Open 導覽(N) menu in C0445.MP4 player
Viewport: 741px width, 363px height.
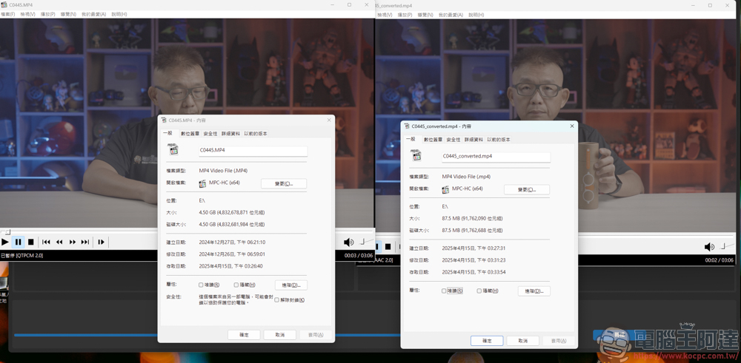pos(68,15)
